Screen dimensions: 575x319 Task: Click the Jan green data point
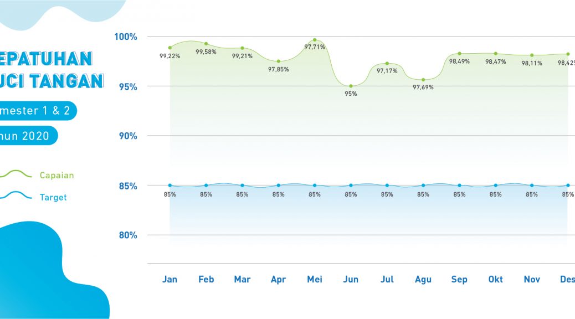point(170,48)
